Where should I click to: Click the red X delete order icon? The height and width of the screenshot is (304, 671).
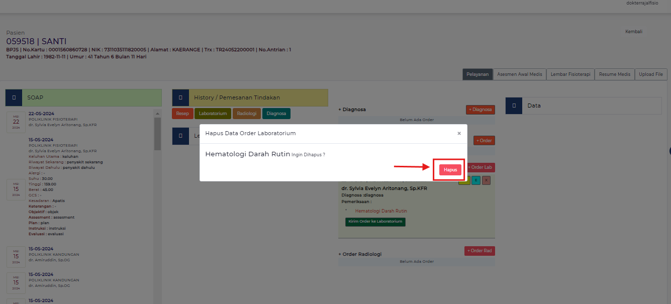click(486, 180)
